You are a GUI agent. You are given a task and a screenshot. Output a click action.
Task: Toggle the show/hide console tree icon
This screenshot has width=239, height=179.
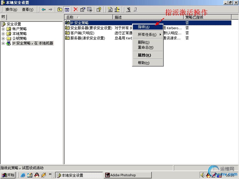click(x=67, y=10)
